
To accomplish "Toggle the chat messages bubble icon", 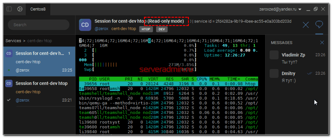I will [319, 25].
